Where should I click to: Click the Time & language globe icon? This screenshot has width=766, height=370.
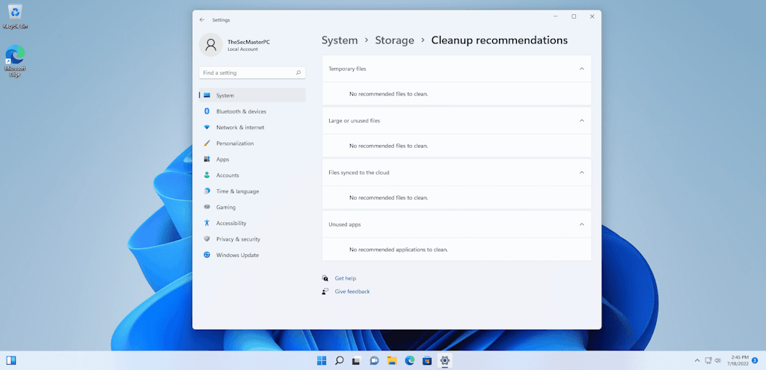[206, 191]
